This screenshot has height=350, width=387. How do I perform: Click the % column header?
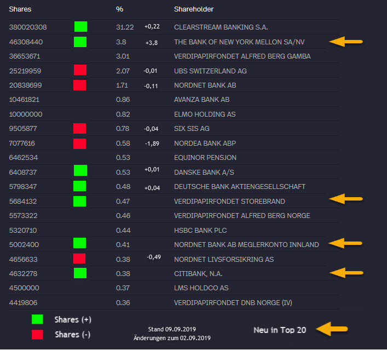pos(120,9)
